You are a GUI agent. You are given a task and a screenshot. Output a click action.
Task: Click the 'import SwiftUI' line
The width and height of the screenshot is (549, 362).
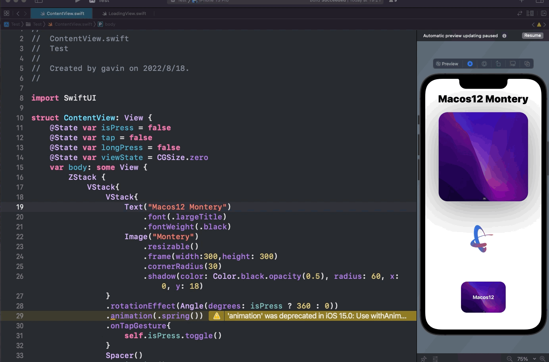(64, 98)
